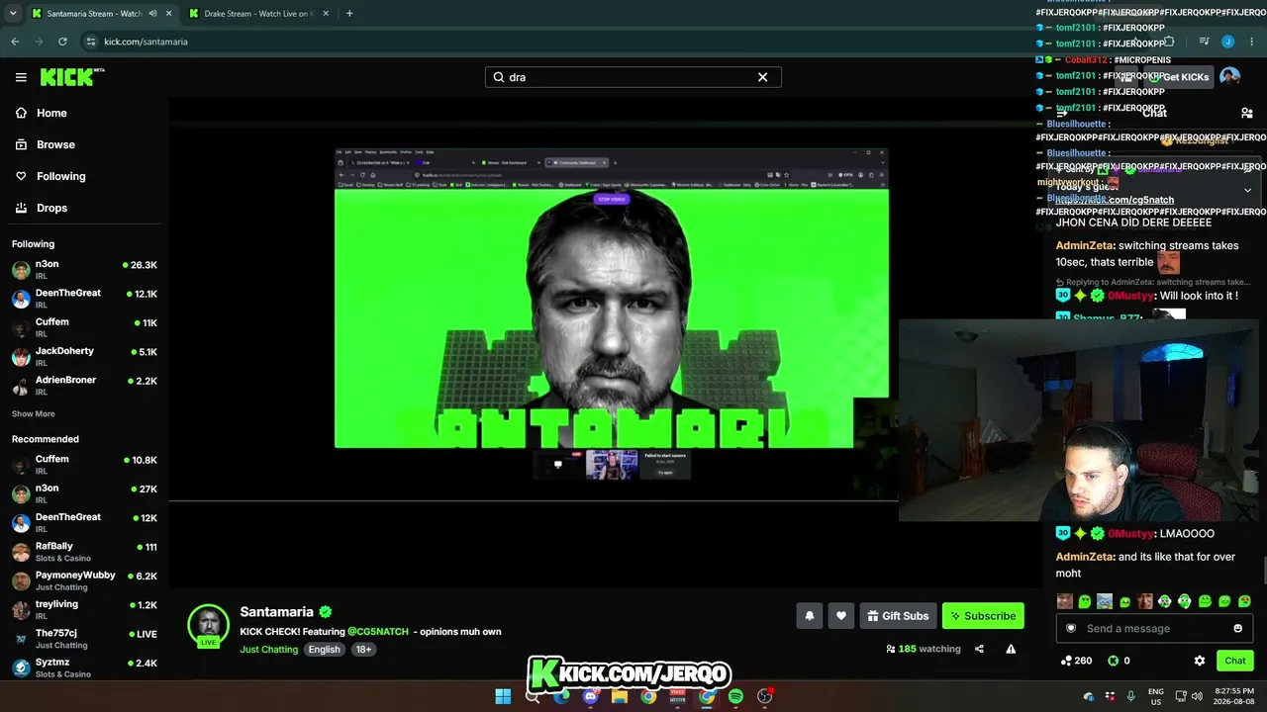Click the first emote in quick emote row

tap(1064, 601)
